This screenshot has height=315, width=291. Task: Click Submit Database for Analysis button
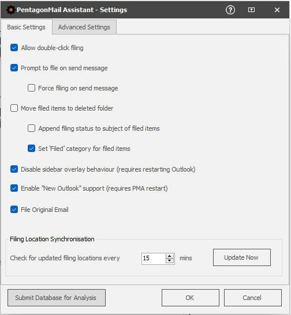pyautogui.click(x=57, y=298)
